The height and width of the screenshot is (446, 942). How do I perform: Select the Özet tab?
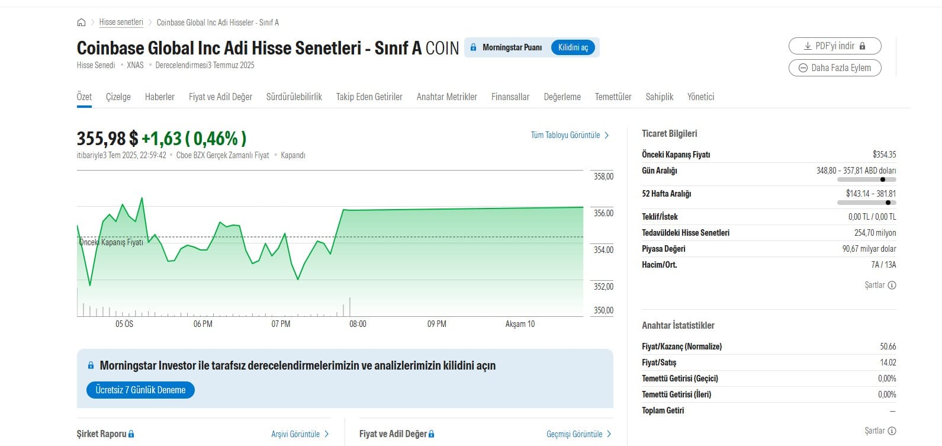point(84,97)
